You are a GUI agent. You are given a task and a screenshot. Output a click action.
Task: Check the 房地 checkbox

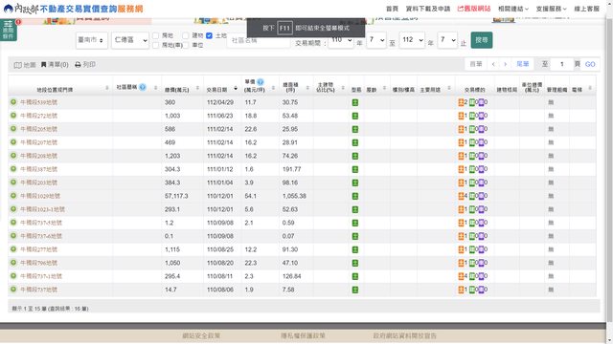click(155, 35)
